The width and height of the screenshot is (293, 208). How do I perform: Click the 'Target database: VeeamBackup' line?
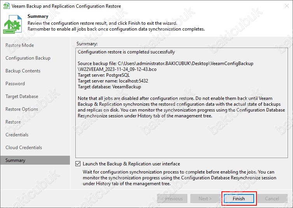click(x=109, y=87)
